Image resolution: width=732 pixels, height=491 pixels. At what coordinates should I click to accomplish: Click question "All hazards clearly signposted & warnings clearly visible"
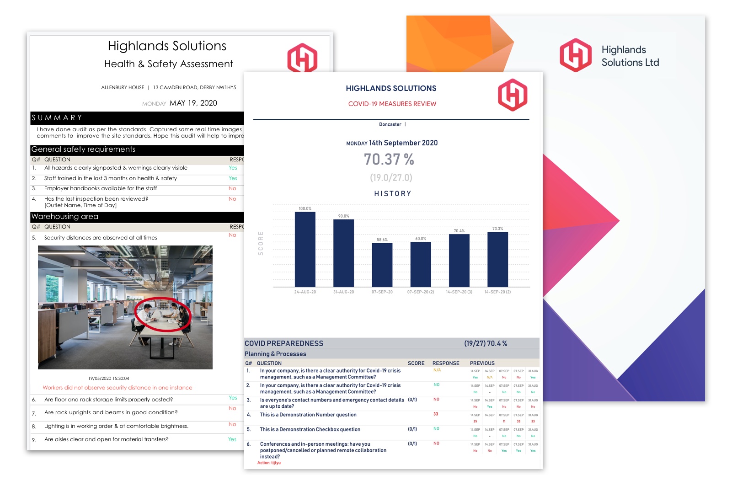116,168
